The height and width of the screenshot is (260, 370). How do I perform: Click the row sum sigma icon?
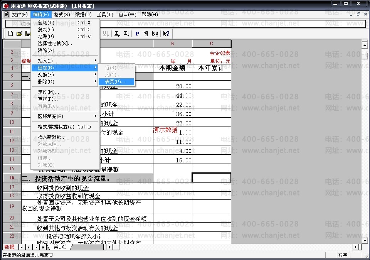point(117,34)
